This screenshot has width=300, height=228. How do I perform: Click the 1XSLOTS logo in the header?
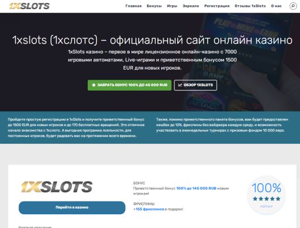tap(29, 6)
